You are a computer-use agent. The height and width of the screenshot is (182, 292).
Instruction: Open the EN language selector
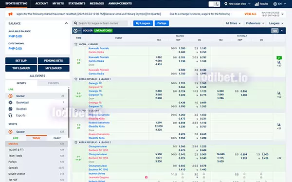[279, 4]
